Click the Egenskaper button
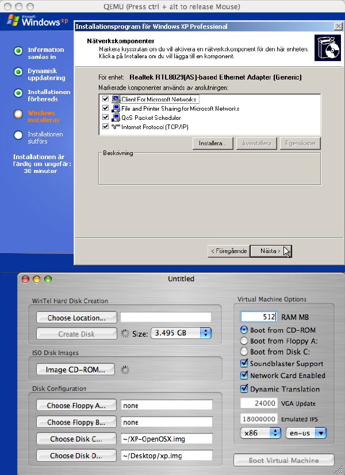 [x=300, y=144]
